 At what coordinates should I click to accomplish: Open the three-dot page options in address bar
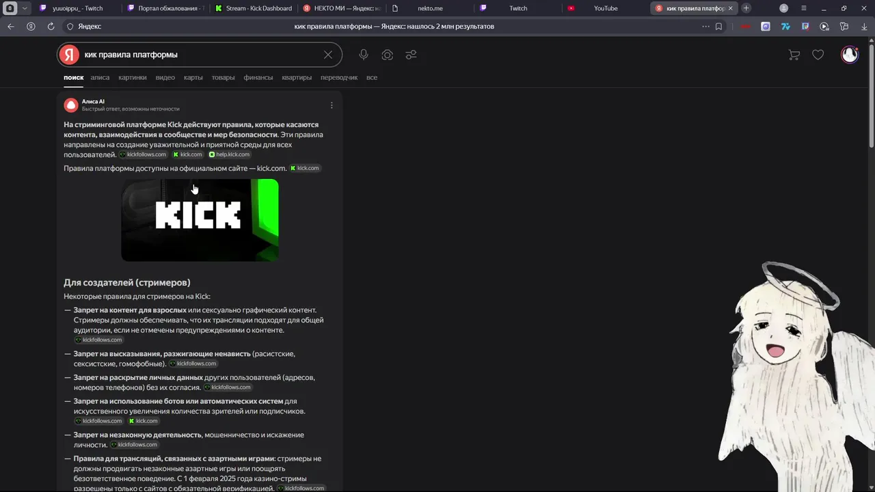point(705,27)
